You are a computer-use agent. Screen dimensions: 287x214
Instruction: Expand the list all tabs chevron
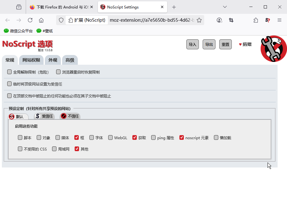(x=225, y=7)
